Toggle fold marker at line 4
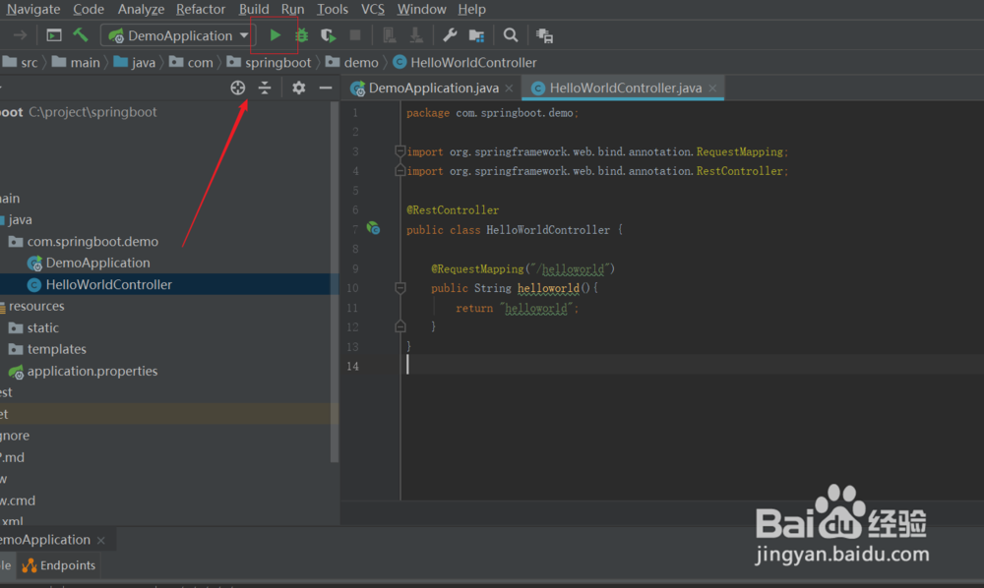This screenshot has width=984, height=588. (x=400, y=170)
